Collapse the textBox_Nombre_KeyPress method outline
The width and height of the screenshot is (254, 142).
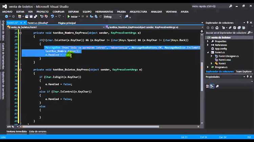coord(20,33)
